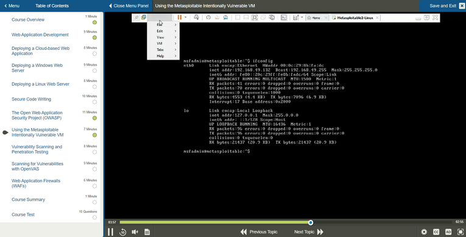Viewport: 466px width, 237px height.
Task: Expand the power options dropdown arrow
Action: [x=185, y=18]
